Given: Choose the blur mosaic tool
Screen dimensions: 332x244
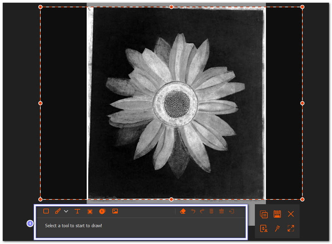Looking at the screenshot, I should [x=90, y=211].
